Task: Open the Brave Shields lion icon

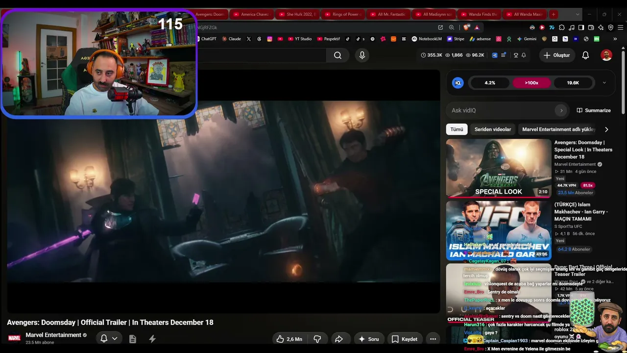Action: point(466,27)
